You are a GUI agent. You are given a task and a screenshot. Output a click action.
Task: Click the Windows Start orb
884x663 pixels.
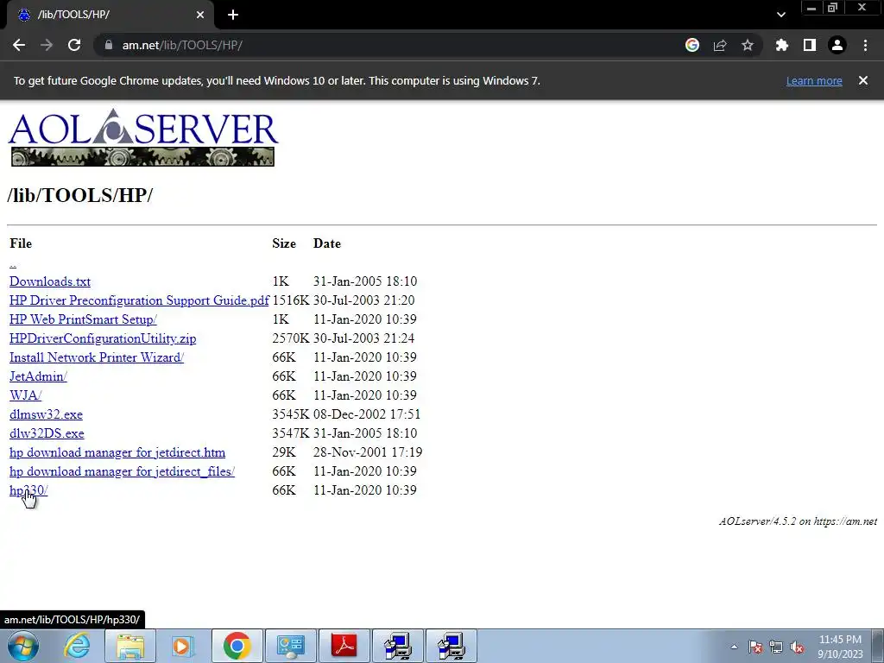[x=23, y=646]
